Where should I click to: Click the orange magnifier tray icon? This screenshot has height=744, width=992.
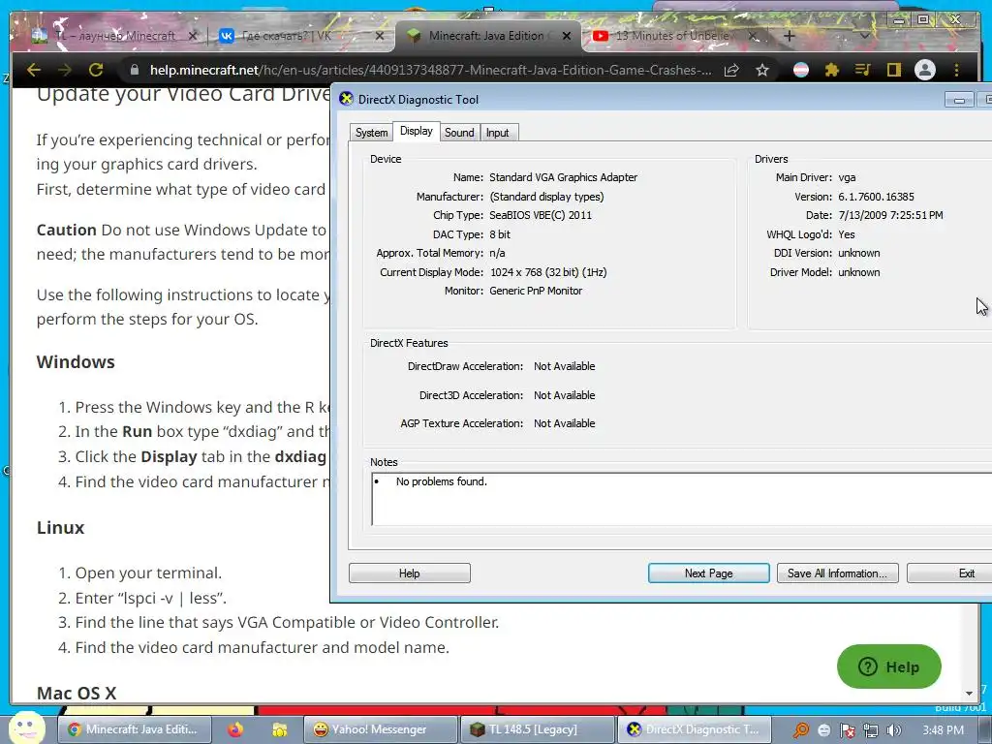pos(800,730)
